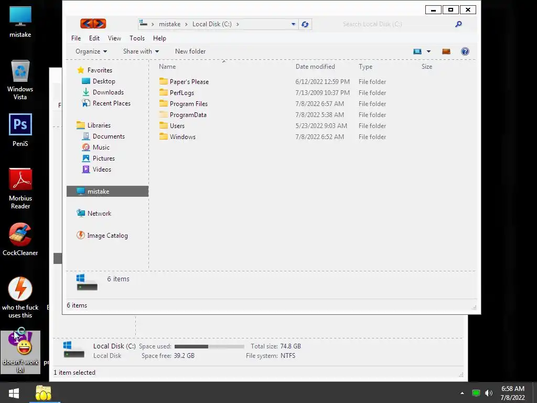Select Downloads under Favorites
The height and width of the screenshot is (403, 537).
point(103,92)
